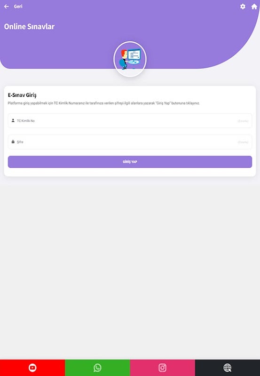This screenshot has height=376, width=260.
Task: Click the login instructions paragraph text
Action: coord(103,103)
